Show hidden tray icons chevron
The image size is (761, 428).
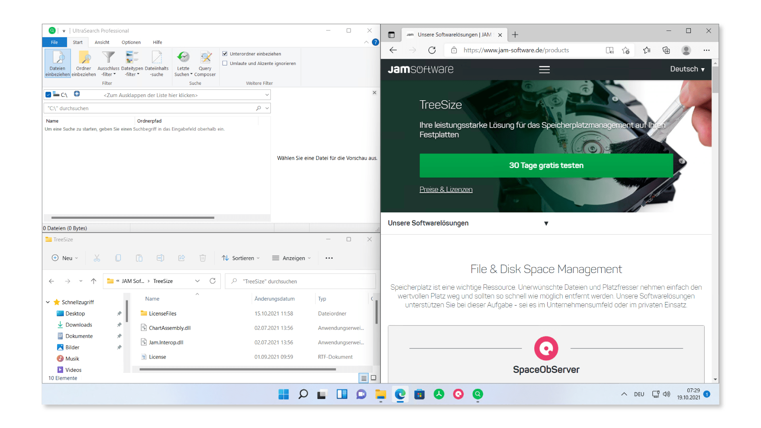(624, 394)
